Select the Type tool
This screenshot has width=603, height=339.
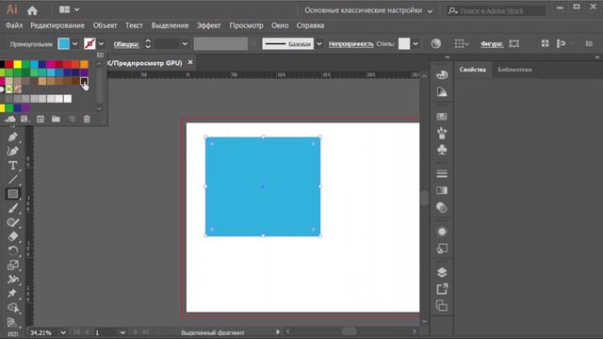[x=12, y=166]
